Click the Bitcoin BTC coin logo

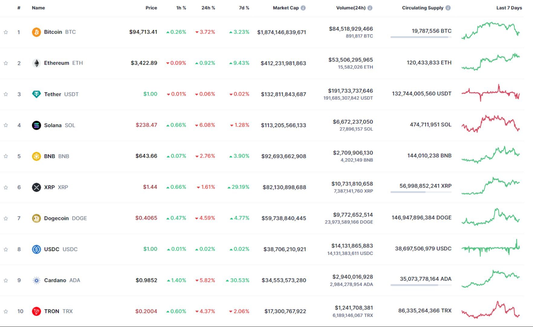(36, 32)
